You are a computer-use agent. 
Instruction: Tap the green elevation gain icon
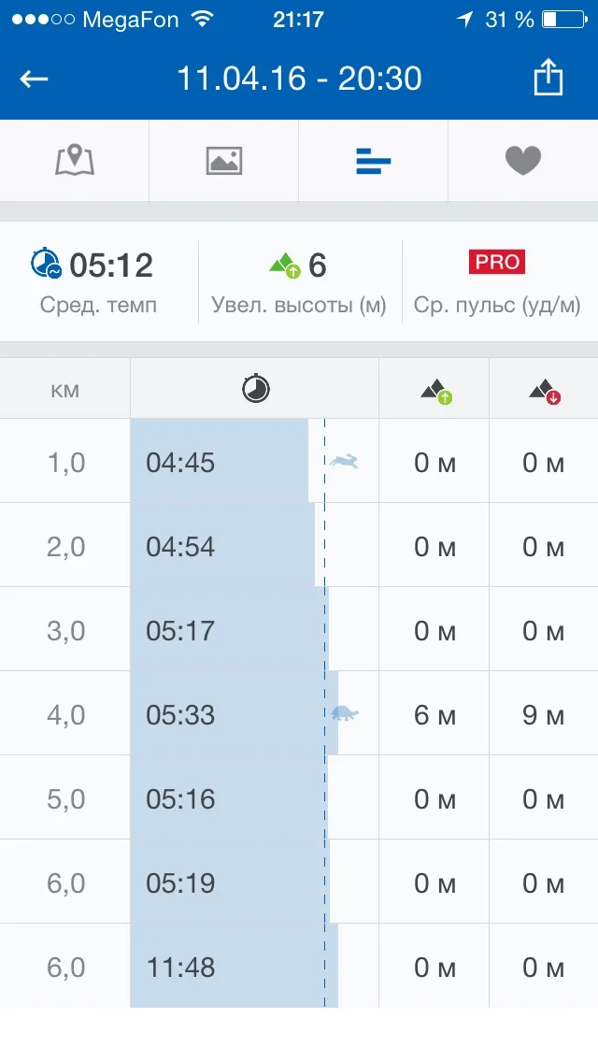coord(284,265)
